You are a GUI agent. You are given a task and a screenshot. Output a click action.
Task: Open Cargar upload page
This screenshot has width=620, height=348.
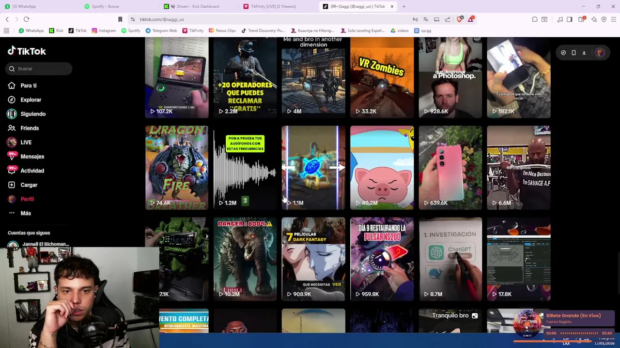pos(23,185)
